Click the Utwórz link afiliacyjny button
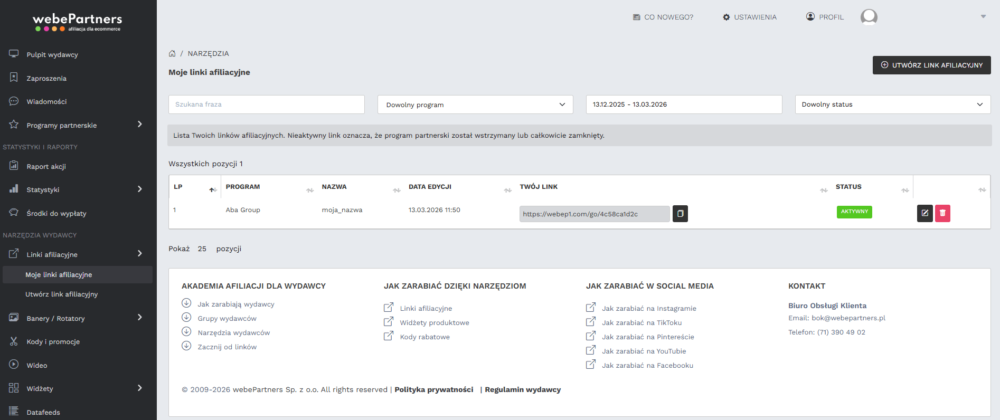Viewport: 1000px width, 420px height. (931, 65)
